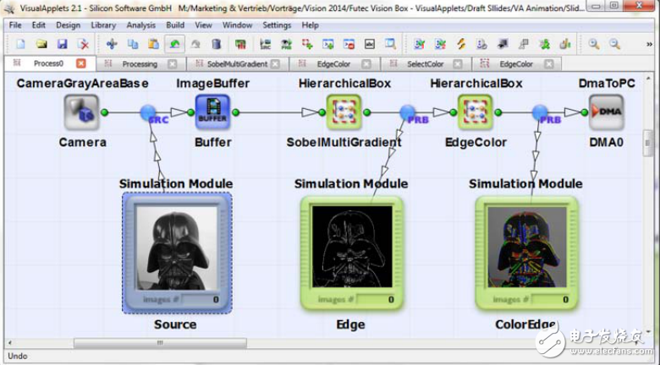Select the DMA0 DmaToPC module
Screen dimensions: 660x365
(x=606, y=112)
